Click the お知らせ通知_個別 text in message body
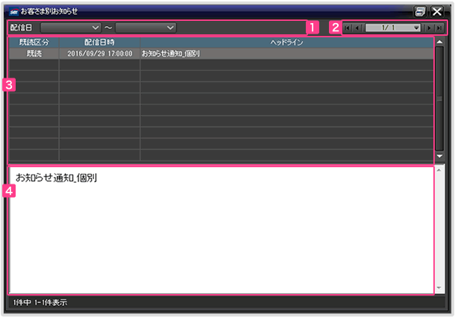455x318 pixels. click(x=56, y=178)
